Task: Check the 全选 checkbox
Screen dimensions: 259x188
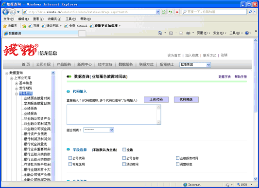Action: click(124, 150)
